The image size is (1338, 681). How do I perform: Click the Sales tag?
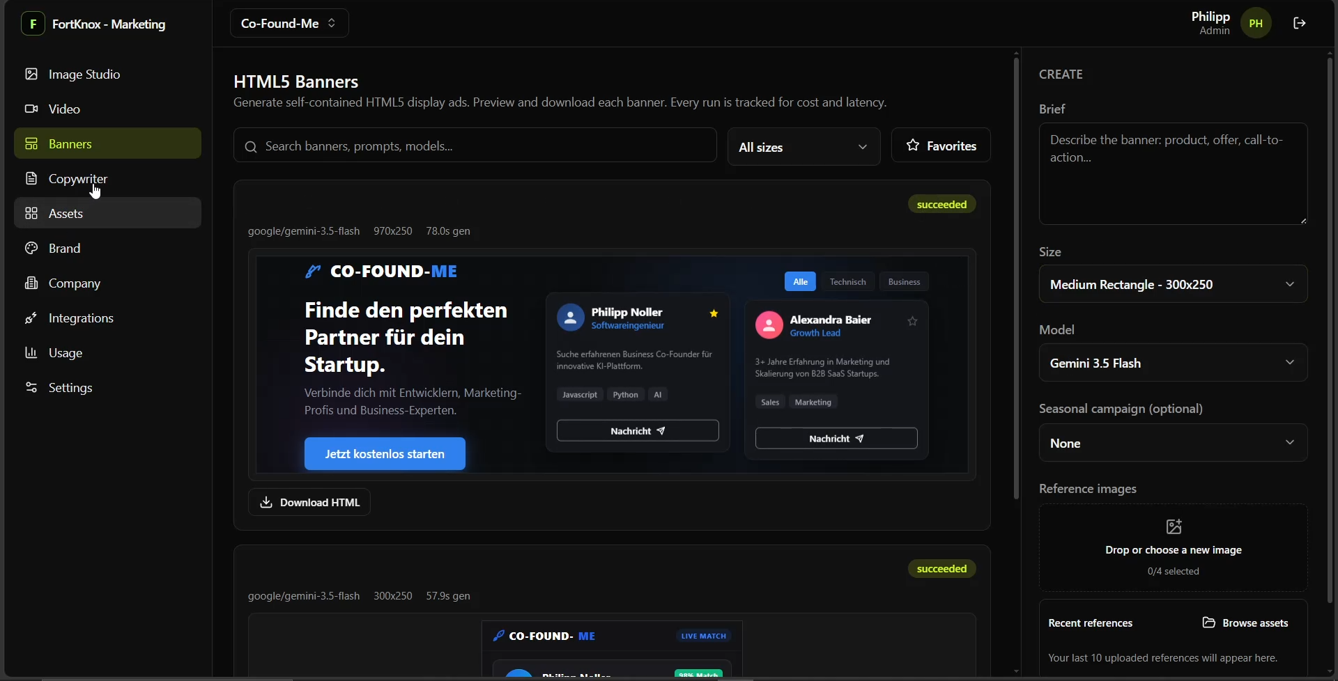pos(770,402)
